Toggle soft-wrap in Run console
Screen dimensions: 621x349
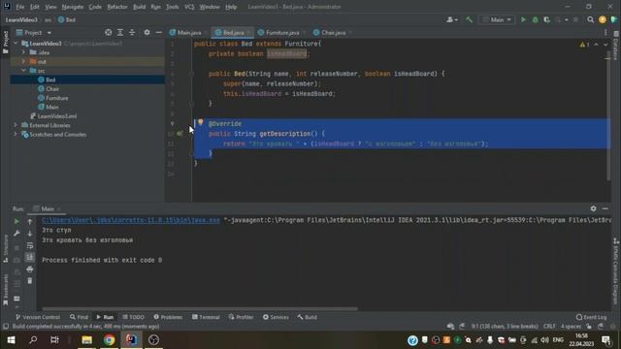30,245
